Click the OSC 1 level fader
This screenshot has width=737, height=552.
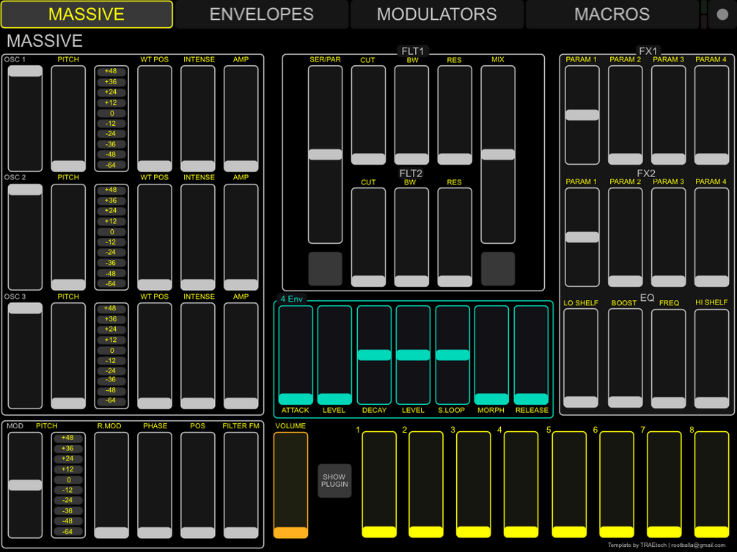pyautogui.click(x=25, y=119)
